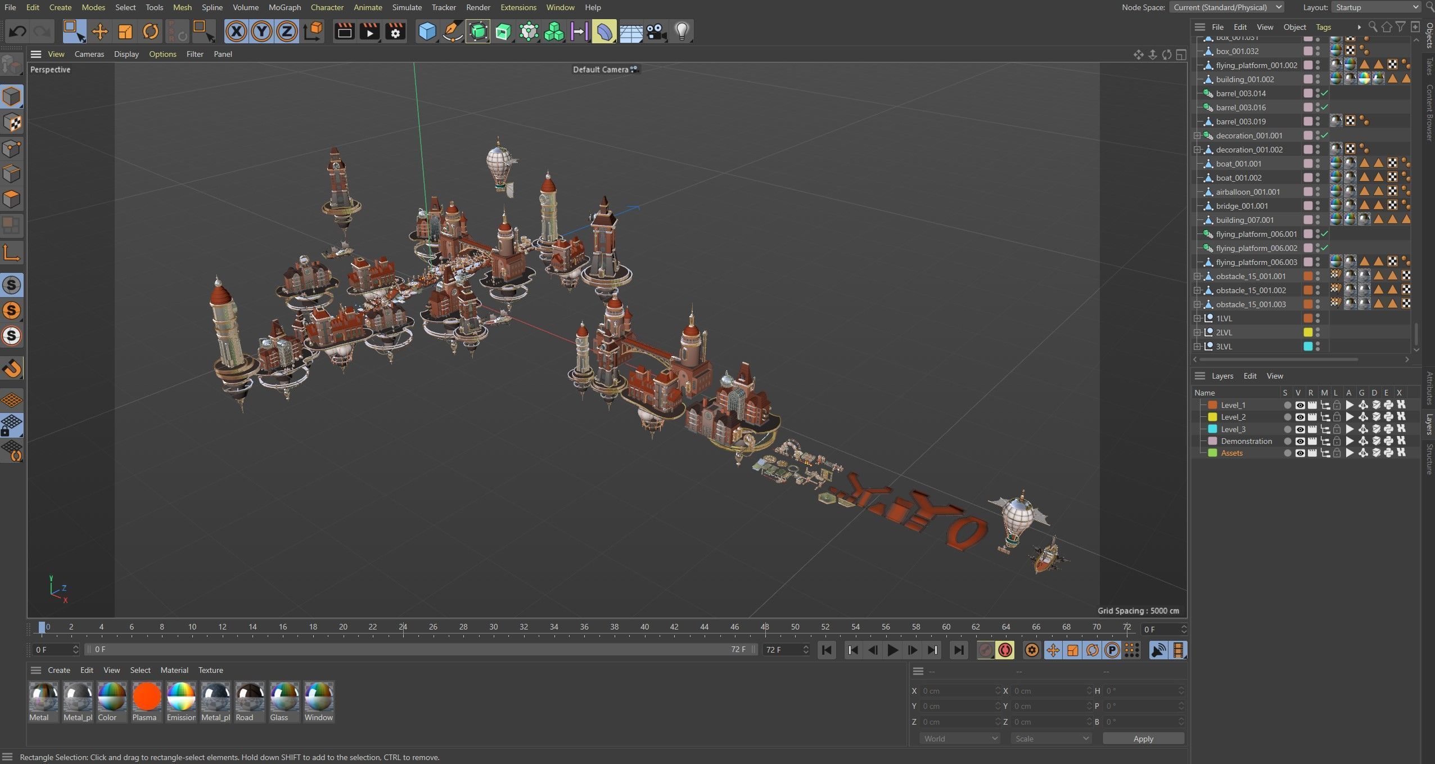This screenshot has height=764, width=1435.
Task: Toggle solo dot for Demonstration layer
Action: (1287, 441)
